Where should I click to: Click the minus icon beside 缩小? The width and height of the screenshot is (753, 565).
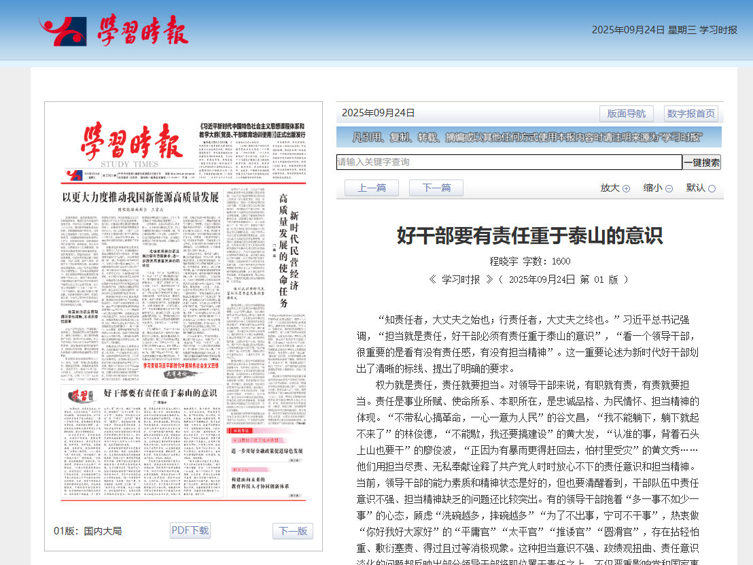click(x=669, y=188)
